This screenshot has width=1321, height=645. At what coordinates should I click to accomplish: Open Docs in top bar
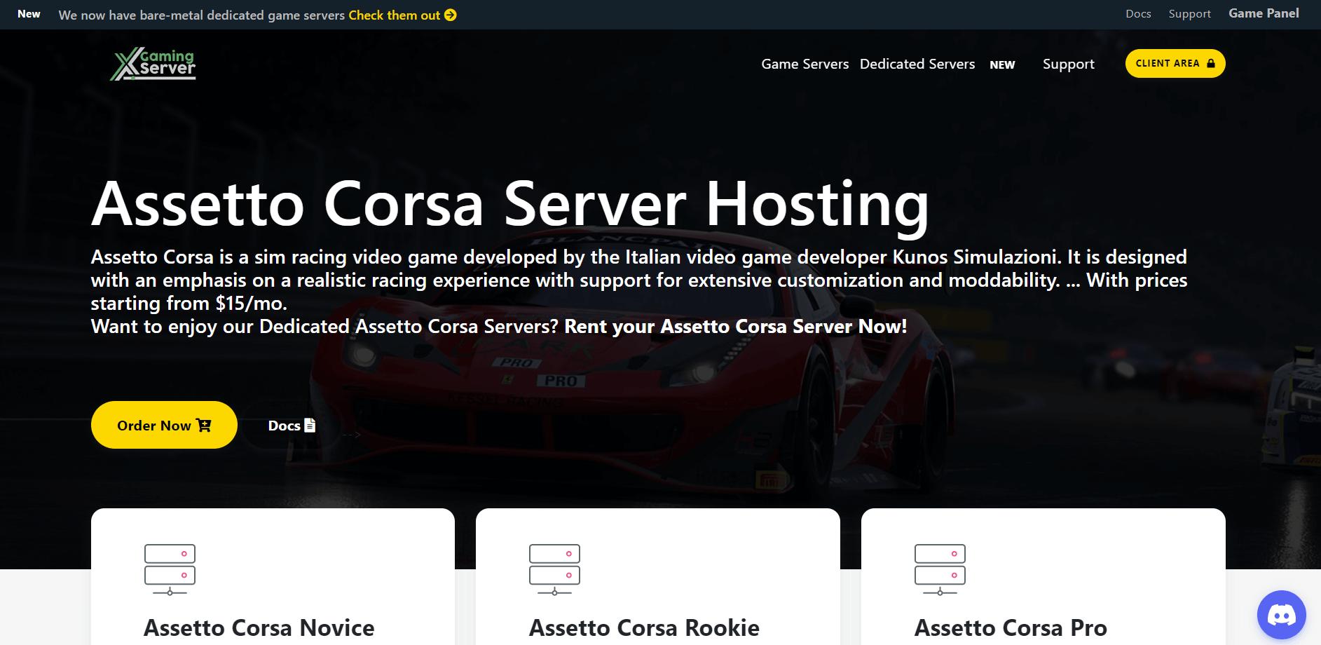click(1138, 14)
